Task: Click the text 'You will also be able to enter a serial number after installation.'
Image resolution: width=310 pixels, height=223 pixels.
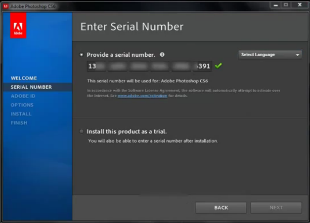Action: [x=153, y=141]
